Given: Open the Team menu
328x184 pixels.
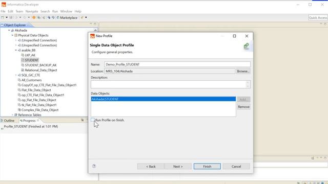Looking at the screenshot, I should click(19, 11).
